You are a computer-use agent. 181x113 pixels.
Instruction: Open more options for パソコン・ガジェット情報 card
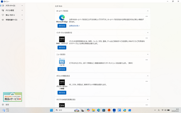tap(147, 81)
